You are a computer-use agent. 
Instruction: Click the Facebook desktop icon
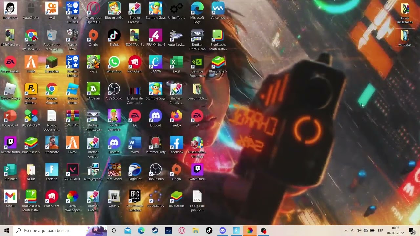(x=176, y=145)
